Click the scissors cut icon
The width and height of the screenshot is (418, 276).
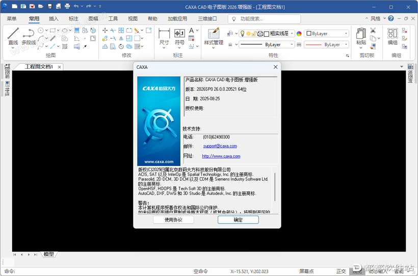click(x=373, y=31)
